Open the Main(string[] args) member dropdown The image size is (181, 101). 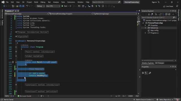point(115,14)
